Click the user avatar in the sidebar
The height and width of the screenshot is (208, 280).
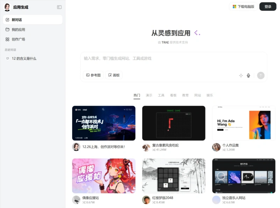(8, 7)
